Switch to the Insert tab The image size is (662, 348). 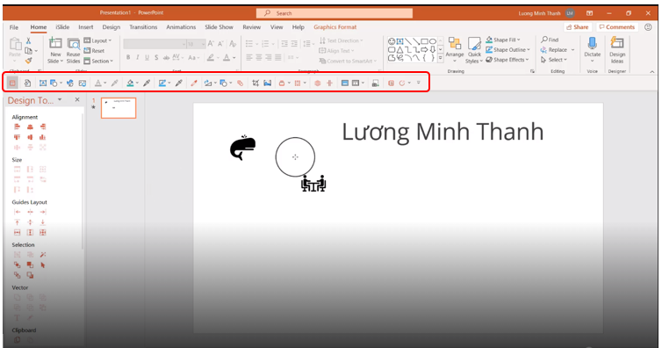pyautogui.click(x=86, y=27)
